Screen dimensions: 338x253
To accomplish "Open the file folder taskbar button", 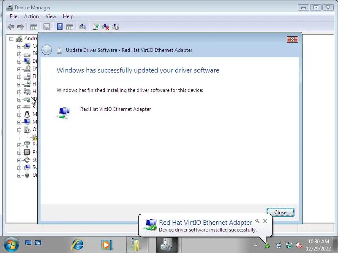I will click(137, 245).
